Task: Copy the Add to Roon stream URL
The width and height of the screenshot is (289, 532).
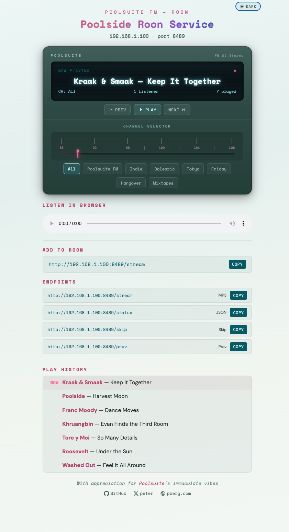Action: click(x=237, y=264)
